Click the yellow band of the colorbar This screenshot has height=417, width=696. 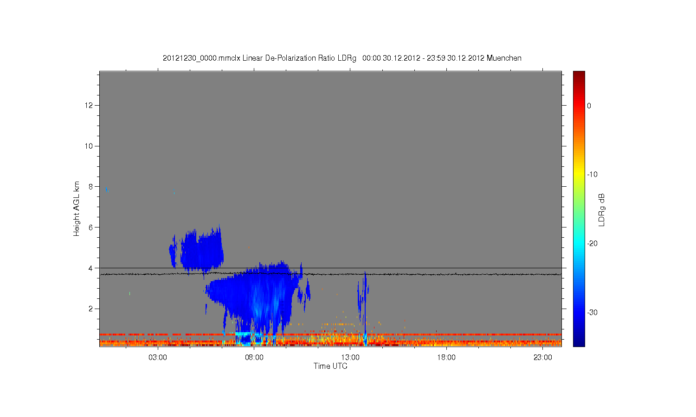tap(579, 175)
